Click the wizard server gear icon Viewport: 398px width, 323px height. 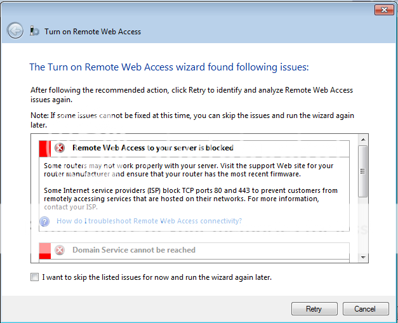(x=34, y=31)
